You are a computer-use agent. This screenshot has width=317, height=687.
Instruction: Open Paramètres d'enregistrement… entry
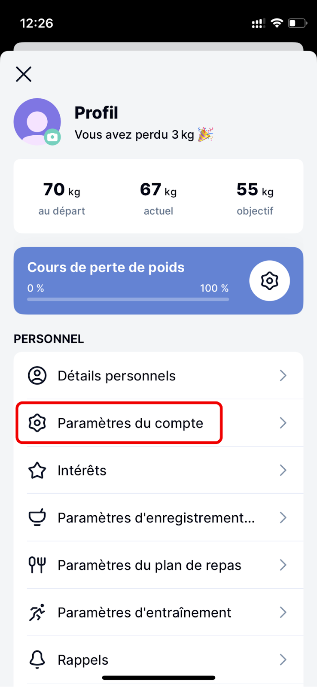[158, 517]
